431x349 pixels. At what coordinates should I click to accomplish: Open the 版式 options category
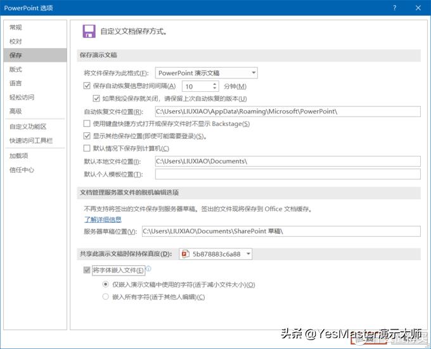(35, 69)
